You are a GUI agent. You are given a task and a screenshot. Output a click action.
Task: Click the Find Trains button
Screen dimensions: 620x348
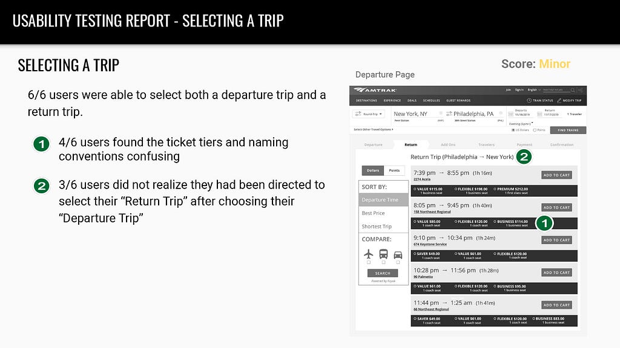[568, 130]
